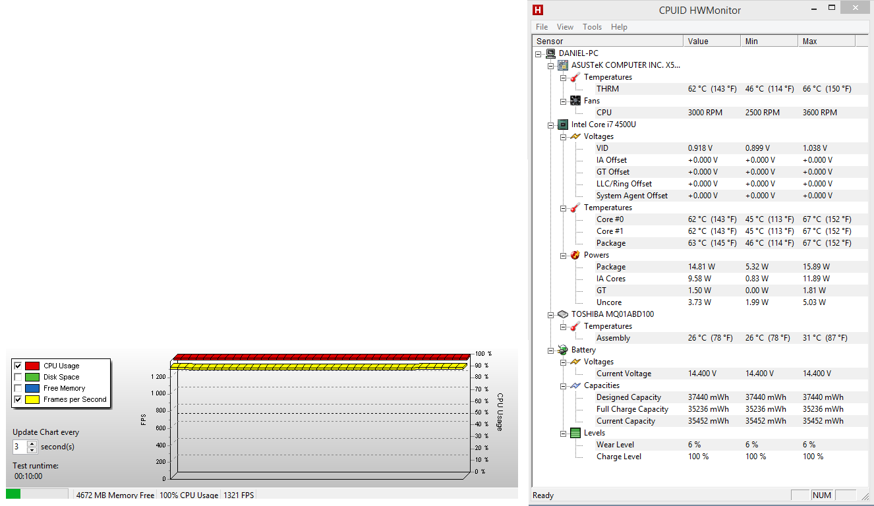Decrease update chart interval with down arrow
The height and width of the screenshot is (506, 874).
32,450
